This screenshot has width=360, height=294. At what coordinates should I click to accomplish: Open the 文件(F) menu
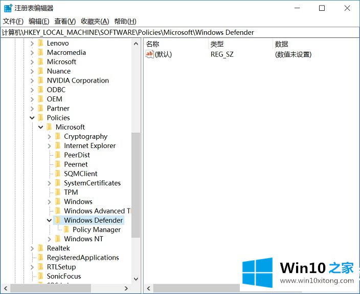tap(13, 22)
